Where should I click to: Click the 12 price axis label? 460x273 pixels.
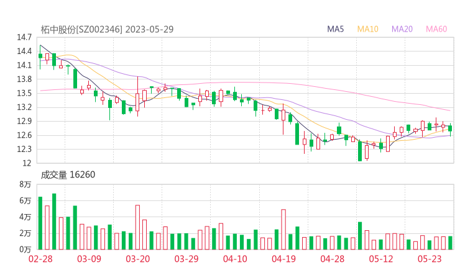pyautogui.click(x=27, y=163)
